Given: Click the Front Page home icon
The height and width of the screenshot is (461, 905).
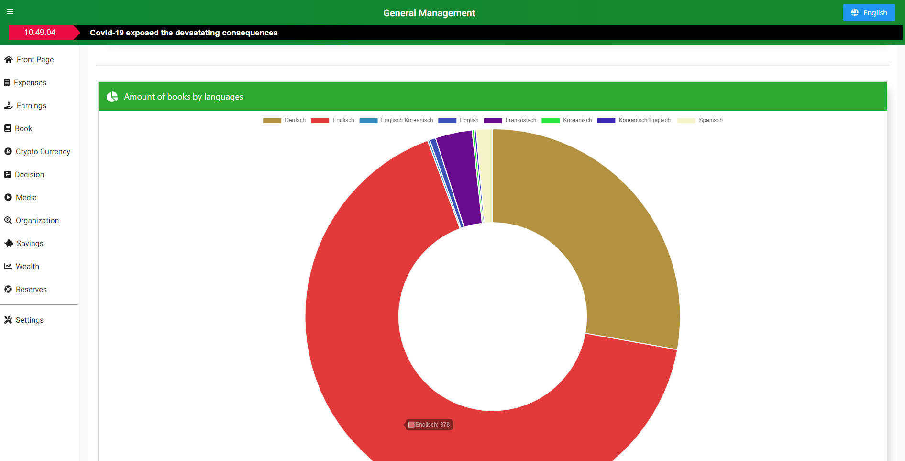Looking at the screenshot, I should (9, 59).
